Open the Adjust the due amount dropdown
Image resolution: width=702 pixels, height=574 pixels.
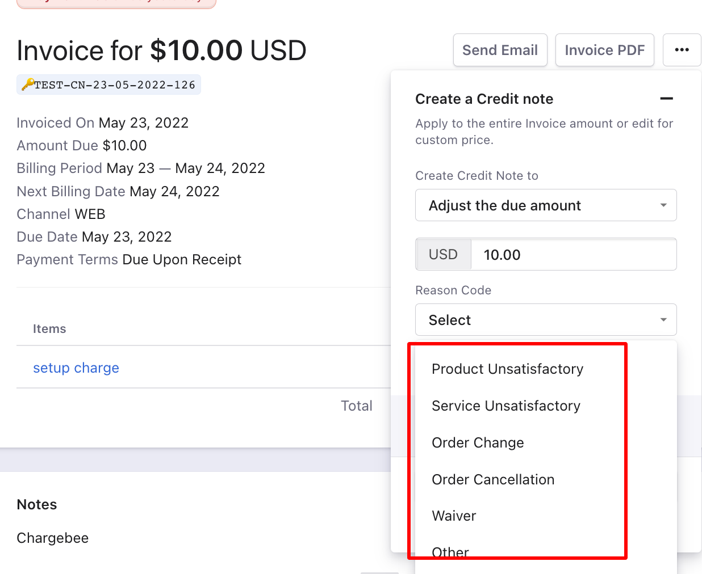(x=545, y=205)
